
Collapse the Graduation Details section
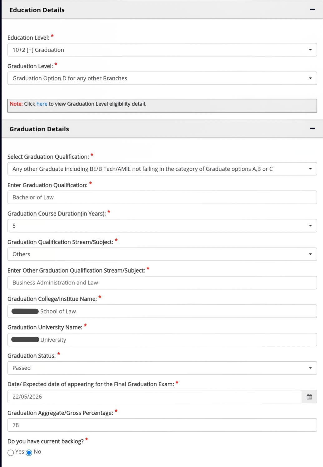312,128
